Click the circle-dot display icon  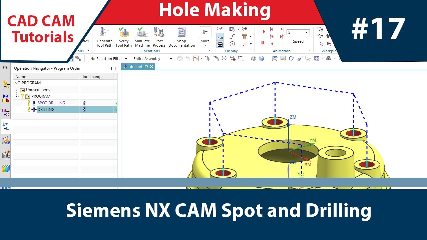click(233, 44)
